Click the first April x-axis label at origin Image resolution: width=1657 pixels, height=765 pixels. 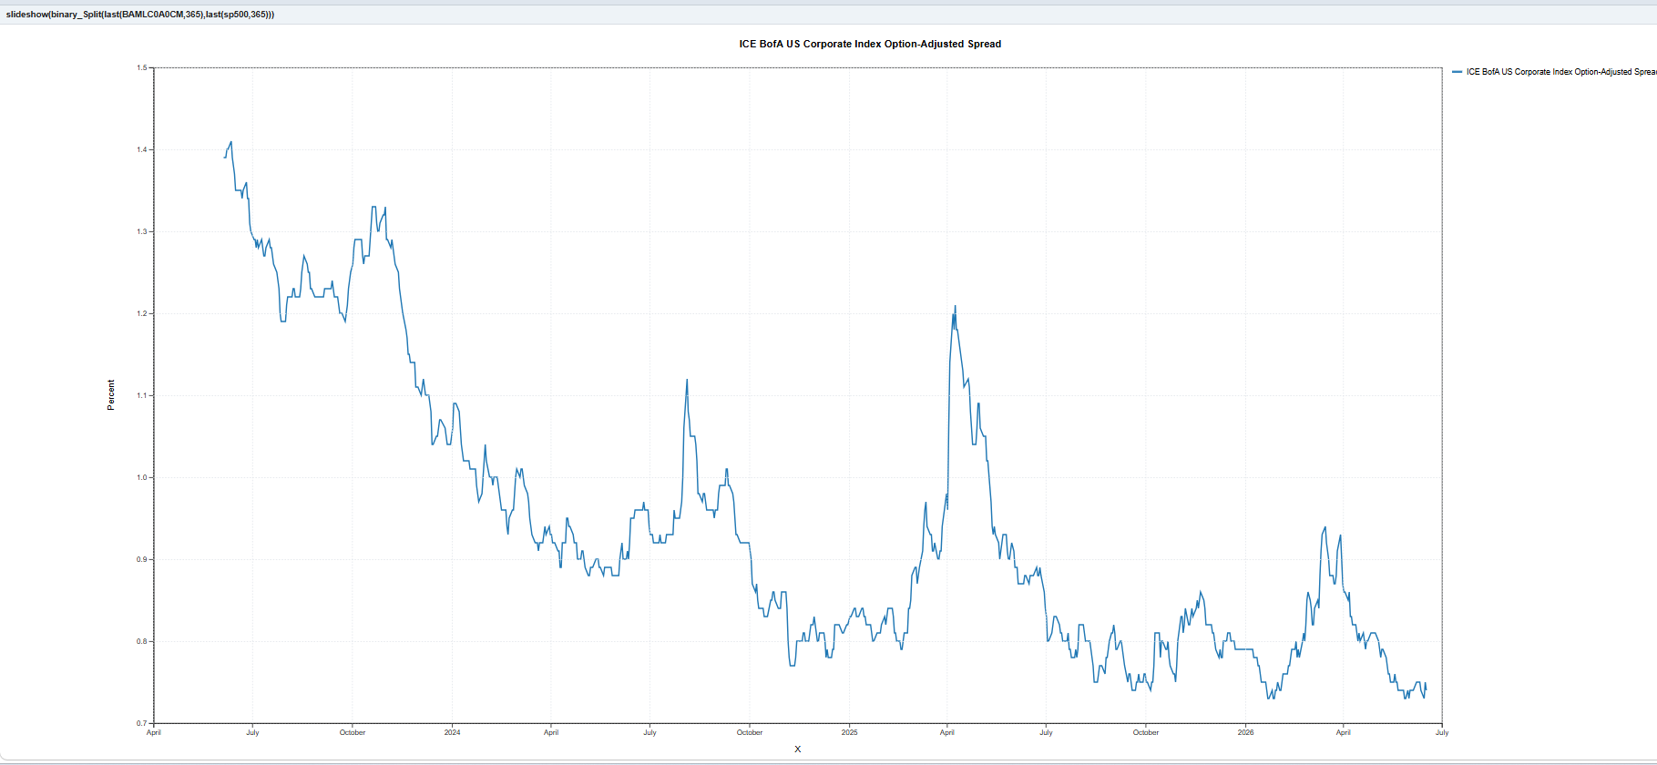[154, 732]
